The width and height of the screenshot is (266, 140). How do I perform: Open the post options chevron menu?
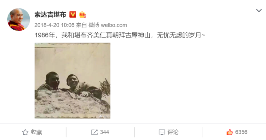click(259, 11)
